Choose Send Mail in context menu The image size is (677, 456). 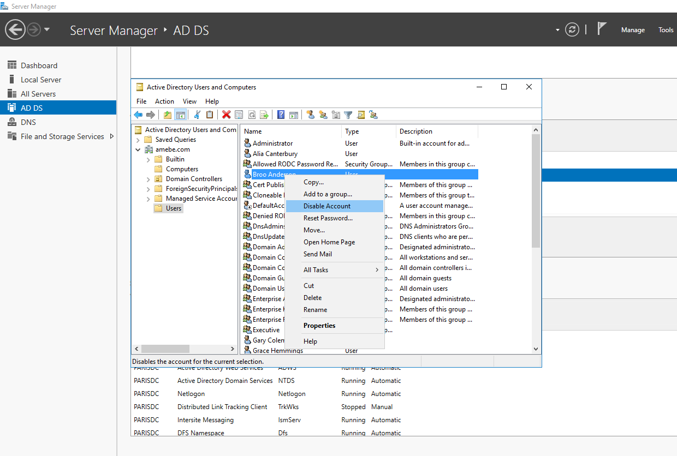335,254
